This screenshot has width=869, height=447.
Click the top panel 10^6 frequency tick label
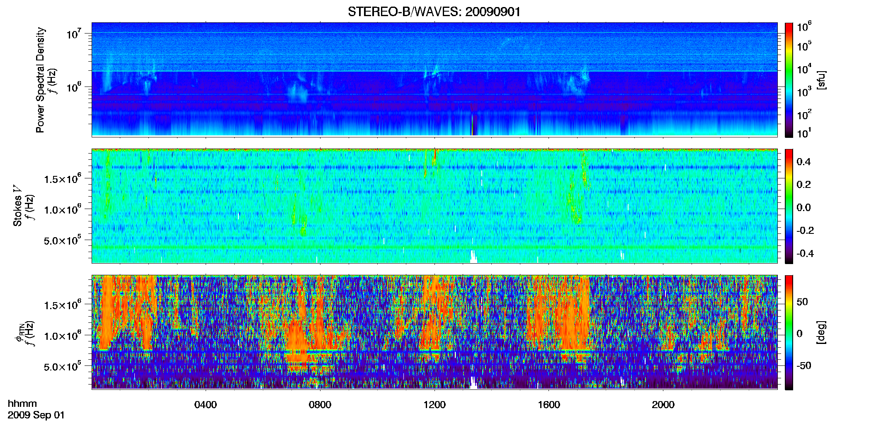point(73,87)
